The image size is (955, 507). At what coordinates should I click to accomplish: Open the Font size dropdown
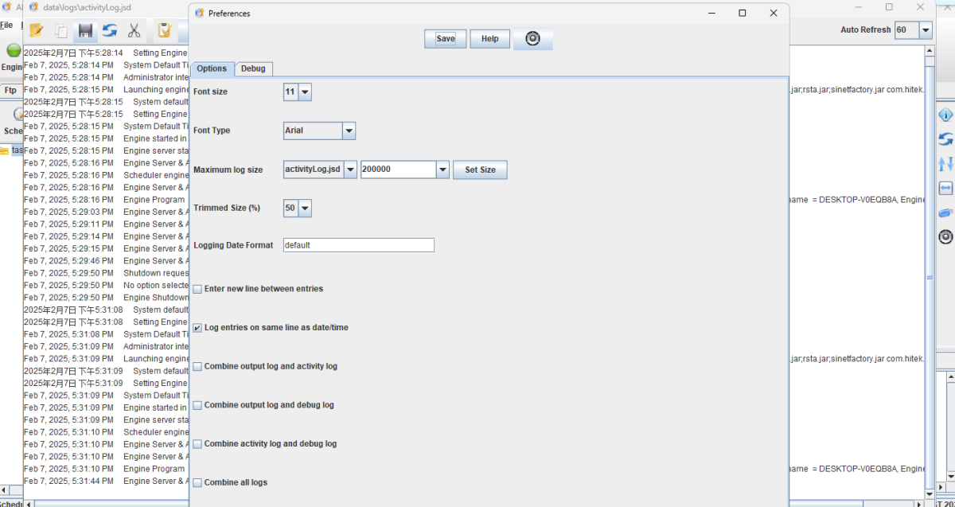point(304,92)
